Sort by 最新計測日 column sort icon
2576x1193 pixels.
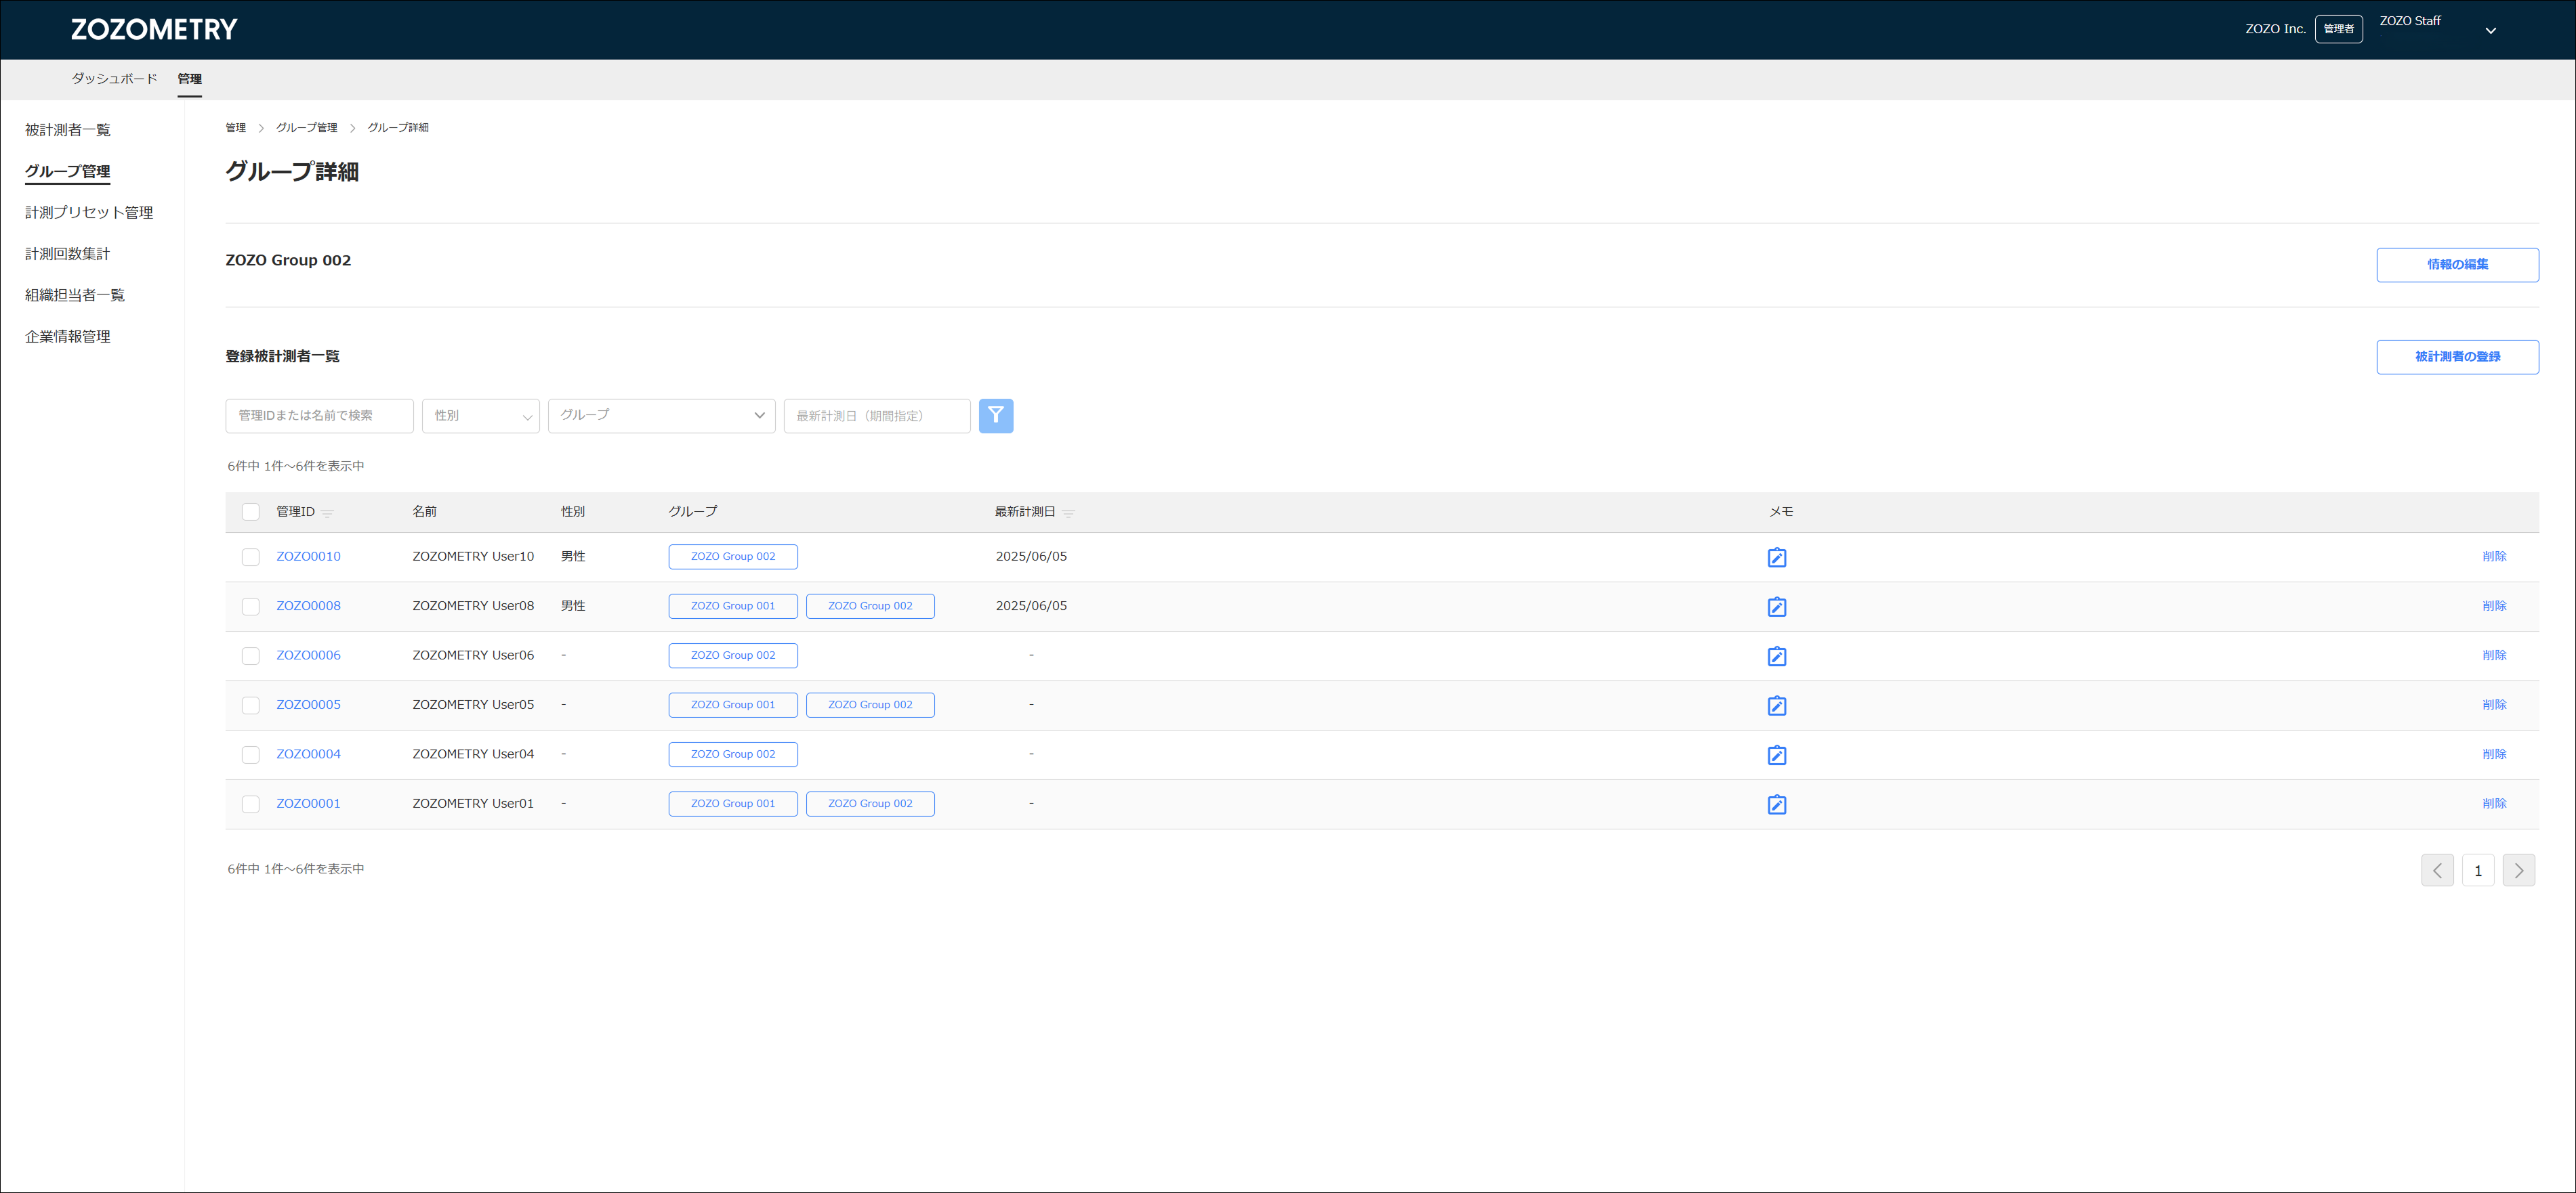1068,513
